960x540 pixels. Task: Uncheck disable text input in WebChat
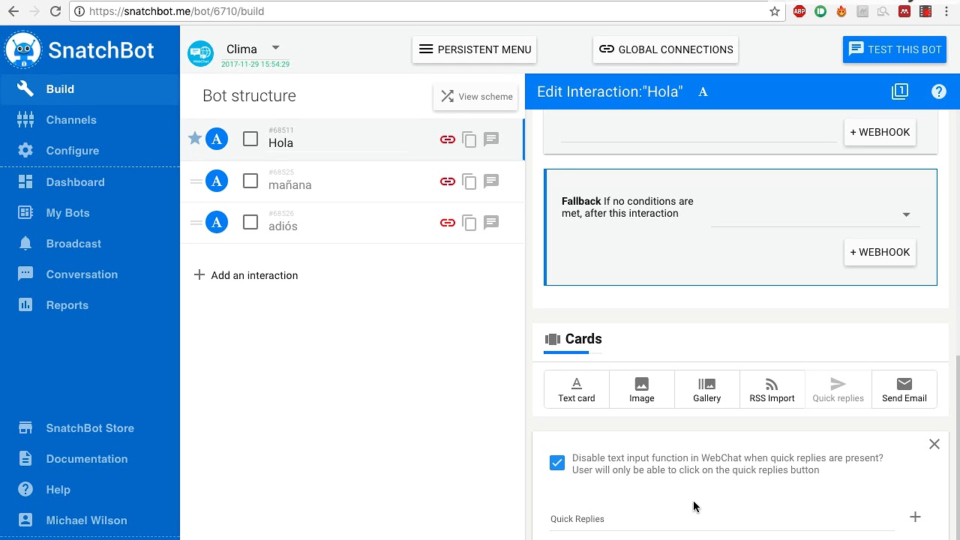click(x=557, y=463)
